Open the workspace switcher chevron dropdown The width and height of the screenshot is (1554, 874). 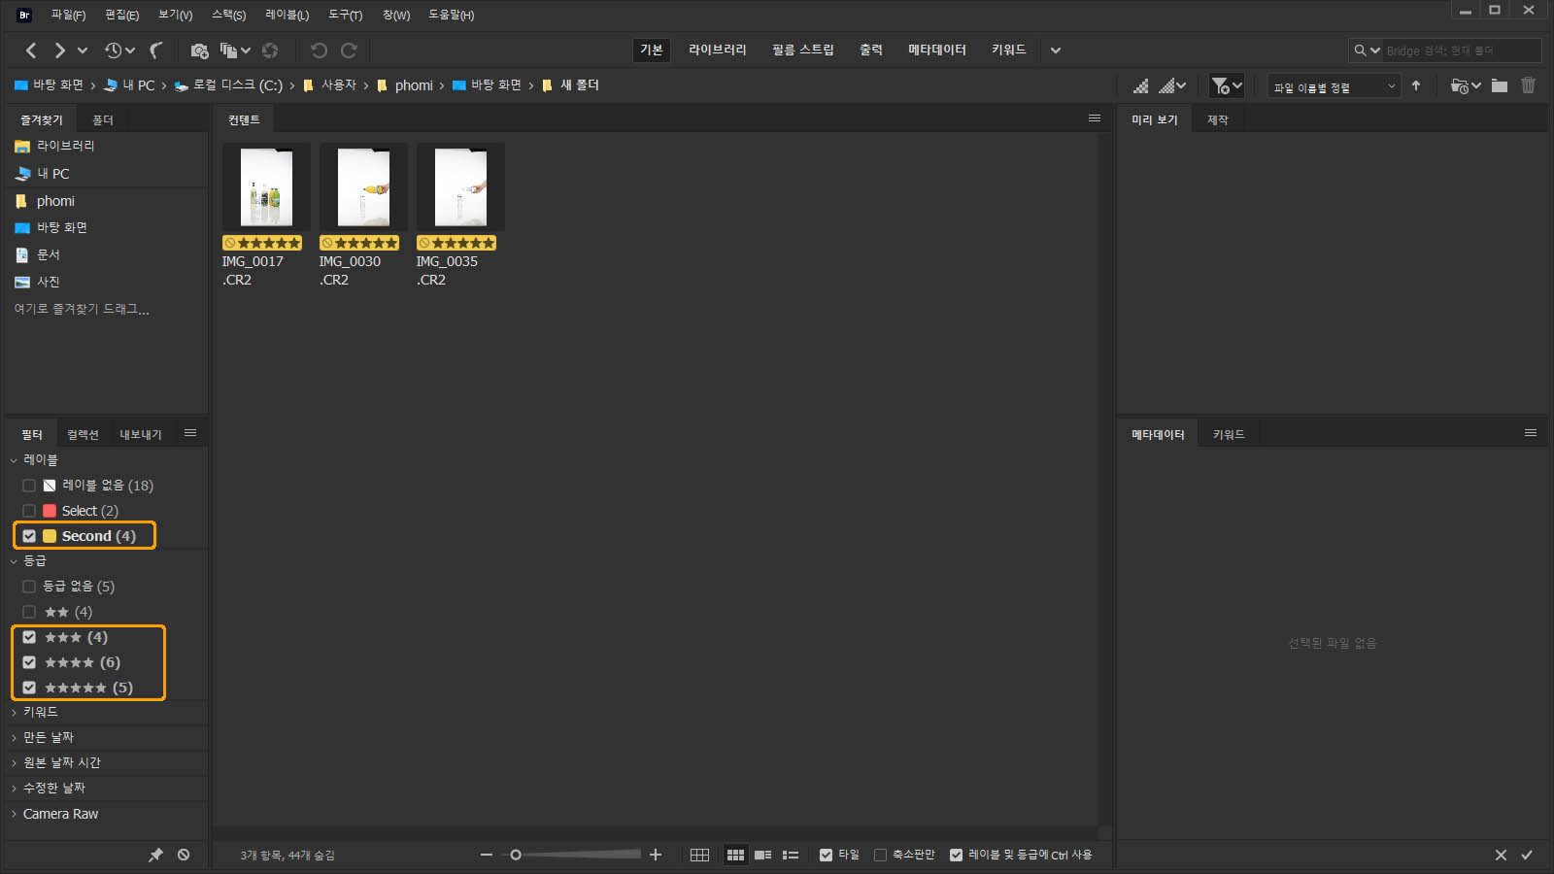click(1056, 50)
